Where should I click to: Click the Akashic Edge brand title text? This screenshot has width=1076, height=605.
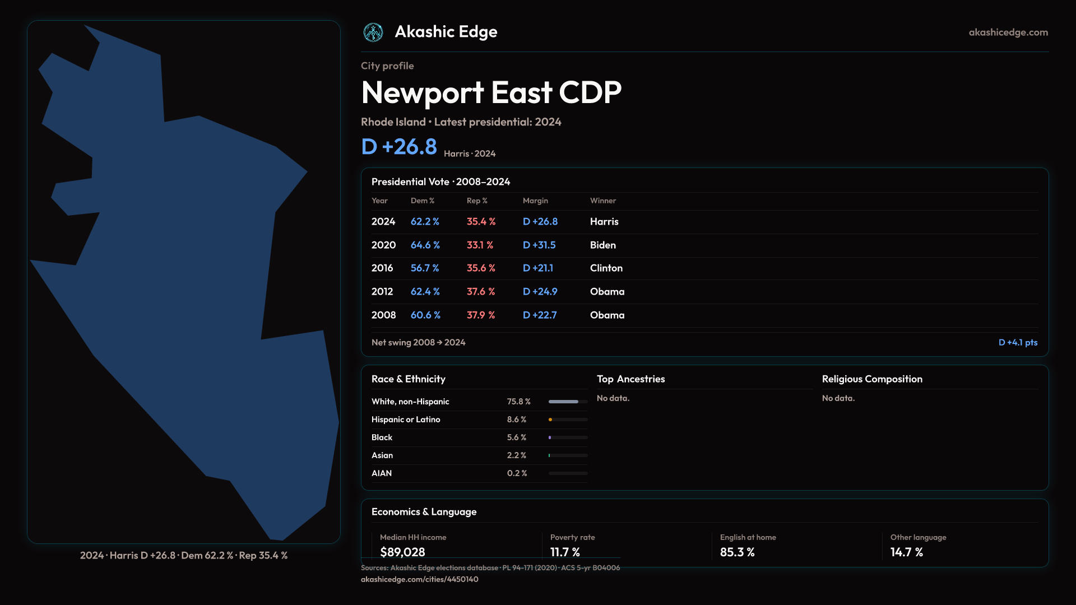click(x=446, y=32)
